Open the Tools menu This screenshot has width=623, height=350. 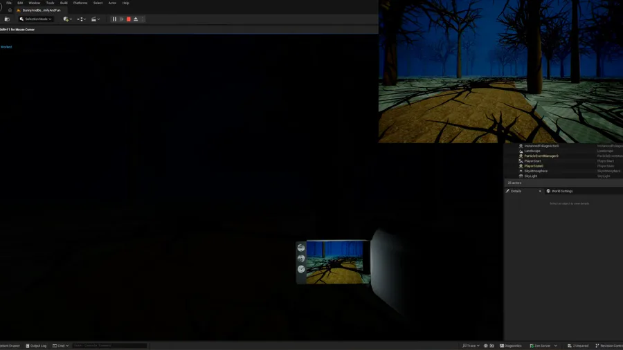[50, 3]
